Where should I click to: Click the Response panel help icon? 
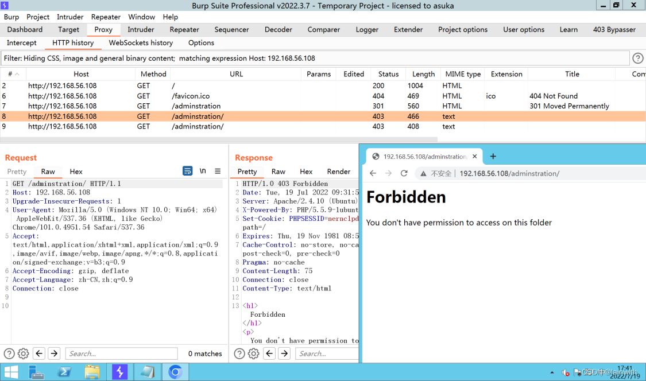coord(239,353)
